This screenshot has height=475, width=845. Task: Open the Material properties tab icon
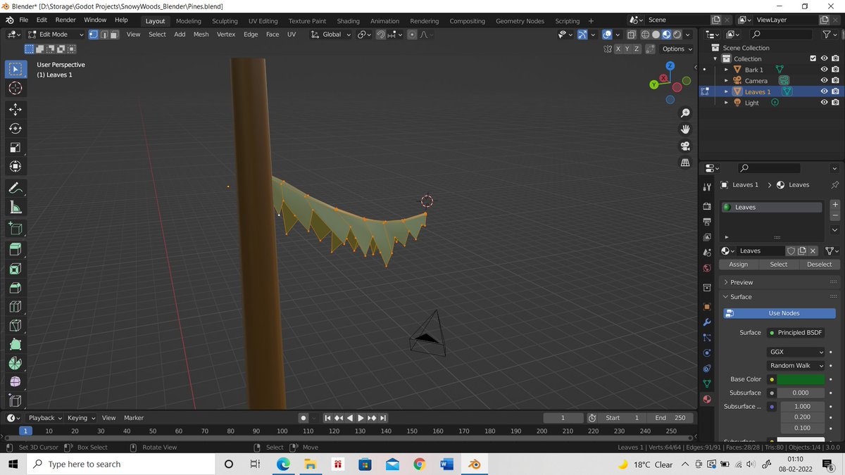pyautogui.click(x=707, y=399)
